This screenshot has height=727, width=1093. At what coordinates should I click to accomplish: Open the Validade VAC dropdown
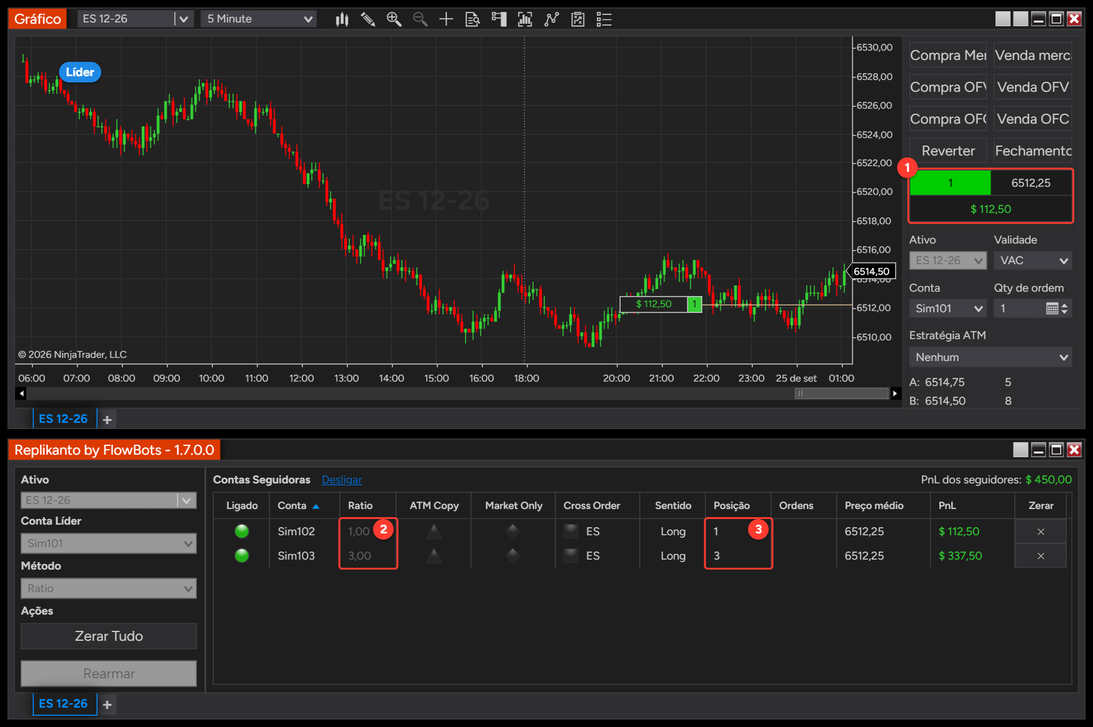click(1033, 260)
